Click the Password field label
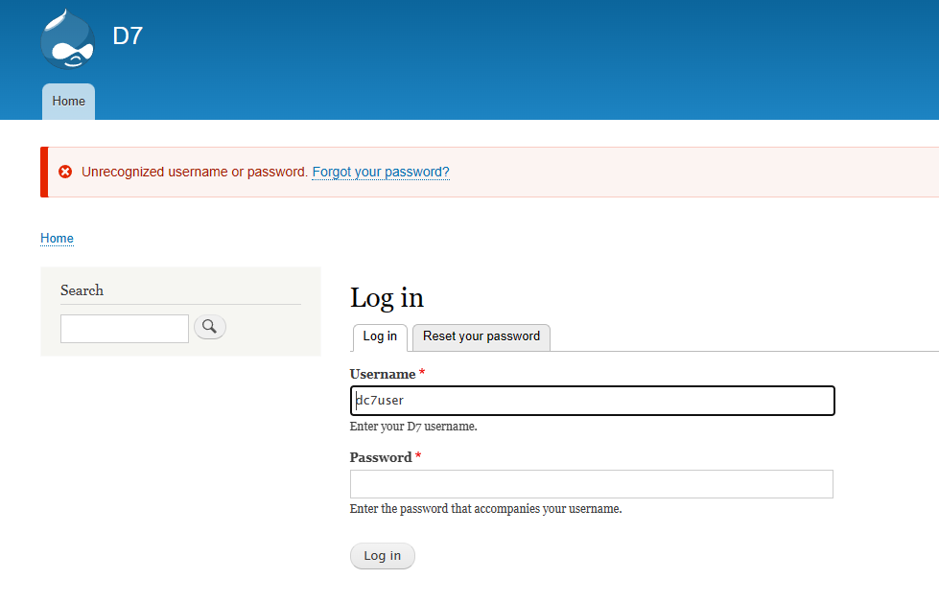This screenshot has width=939, height=602. [381, 457]
